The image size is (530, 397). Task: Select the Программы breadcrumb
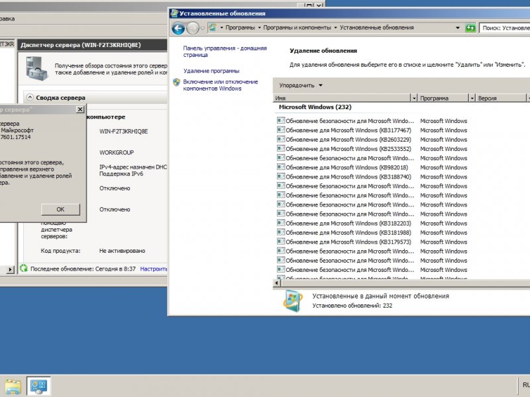coord(240,28)
